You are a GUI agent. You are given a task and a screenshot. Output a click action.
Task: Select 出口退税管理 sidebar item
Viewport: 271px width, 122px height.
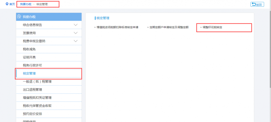(33, 89)
